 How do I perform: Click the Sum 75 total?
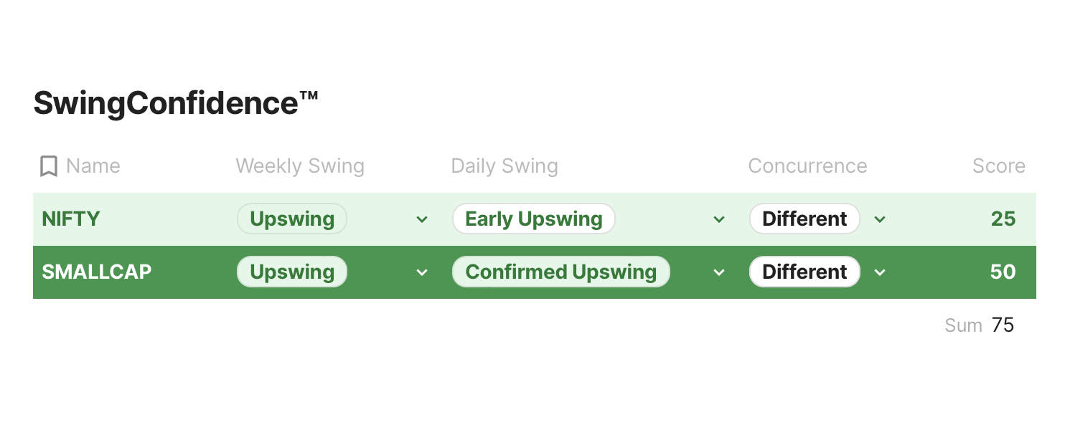pyautogui.click(x=980, y=325)
